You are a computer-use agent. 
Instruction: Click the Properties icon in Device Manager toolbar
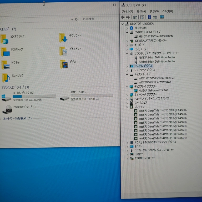click(135, 17)
